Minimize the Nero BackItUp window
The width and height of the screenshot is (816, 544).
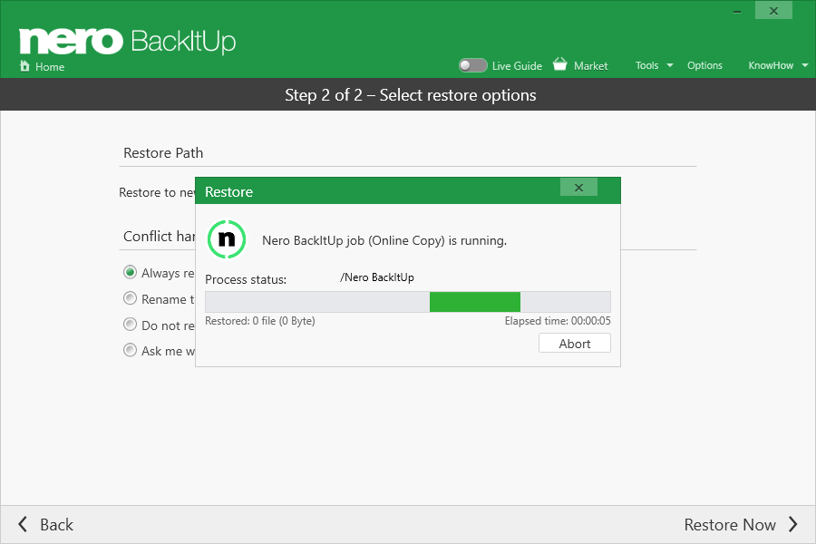[737, 12]
